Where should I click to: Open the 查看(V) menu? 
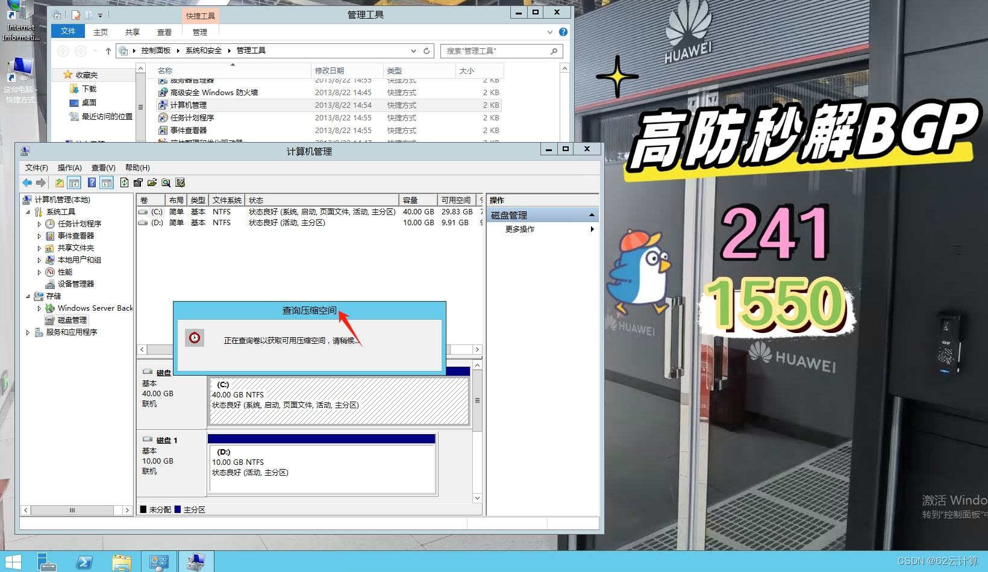click(x=103, y=168)
